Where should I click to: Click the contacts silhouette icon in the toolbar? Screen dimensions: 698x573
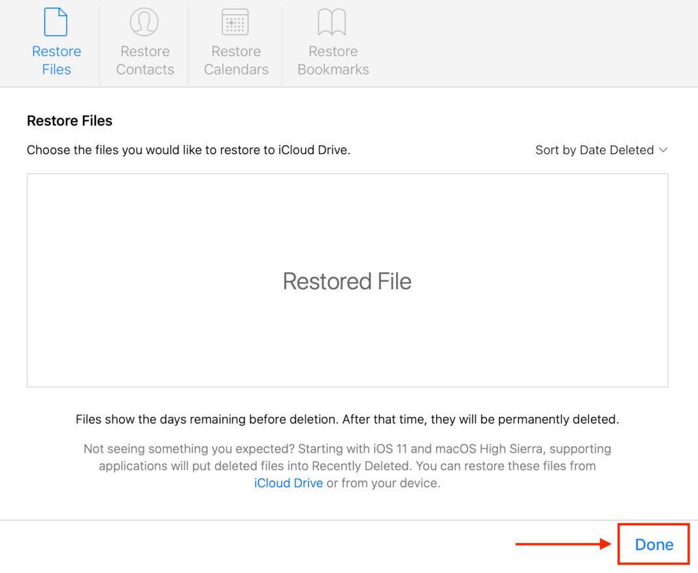click(144, 22)
